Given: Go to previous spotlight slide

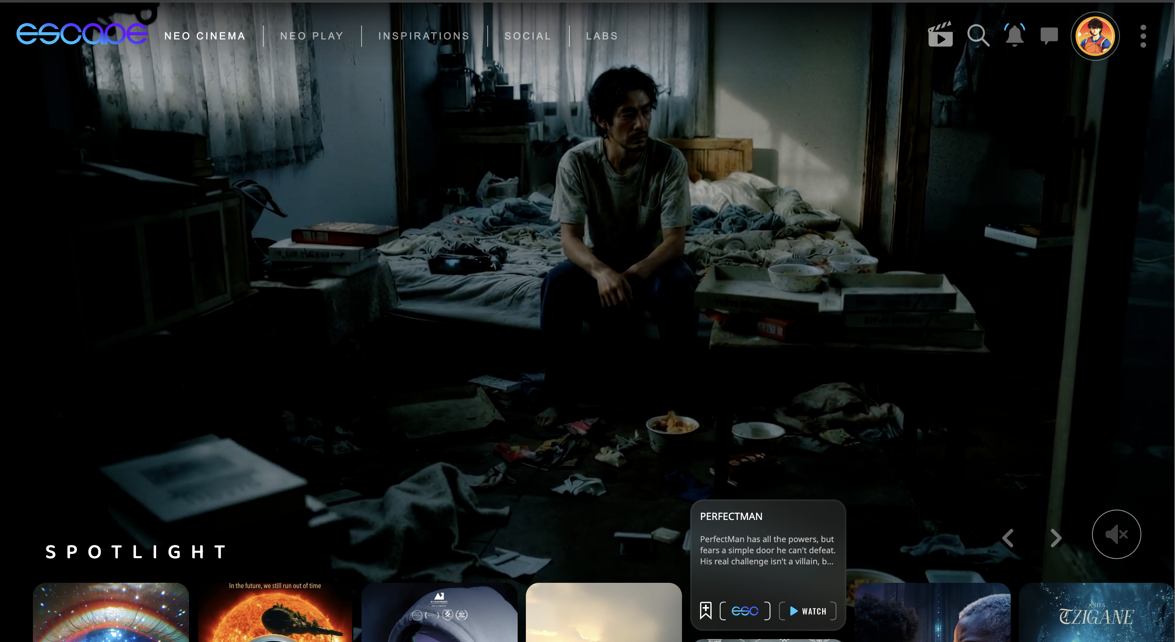Looking at the screenshot, I should click(x=1008, y=538).
